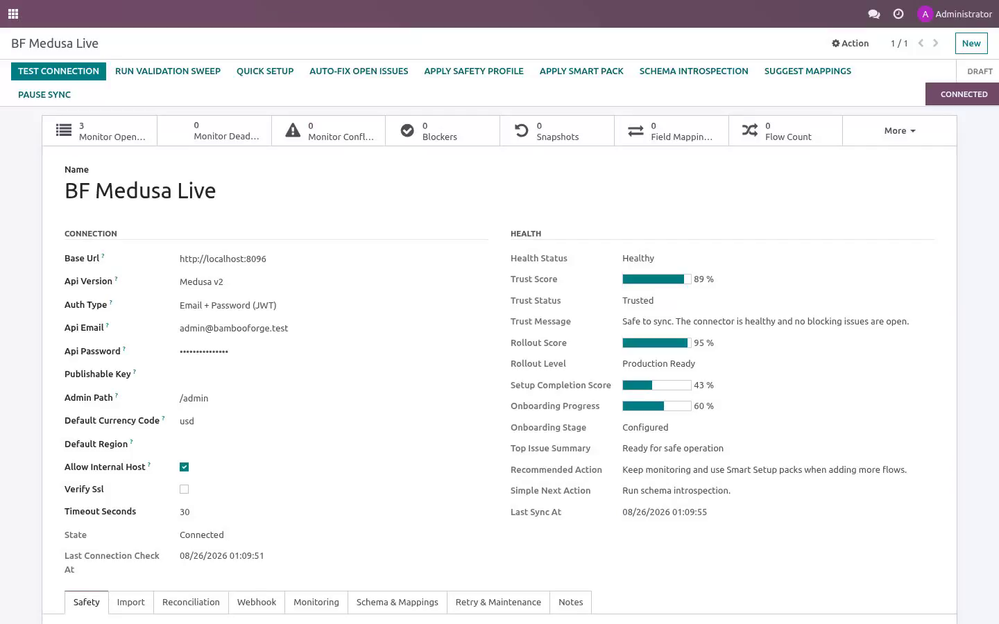Click the Test Connection button
Screen dimensions: 999x624
pos(58,71)
